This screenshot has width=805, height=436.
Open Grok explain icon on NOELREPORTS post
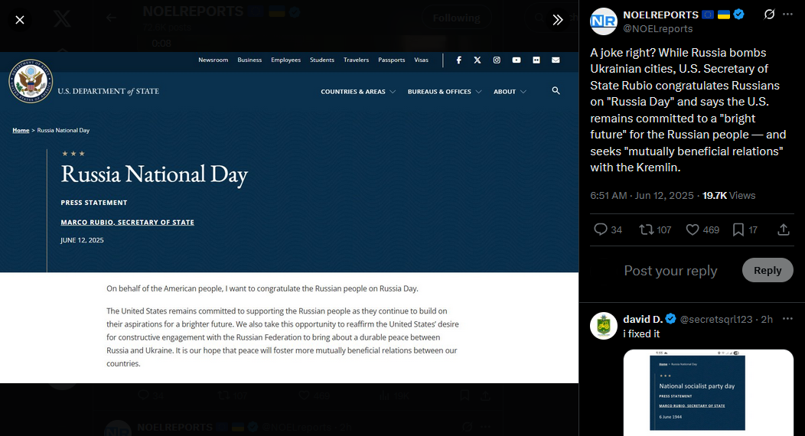click(x=768, y=15)
